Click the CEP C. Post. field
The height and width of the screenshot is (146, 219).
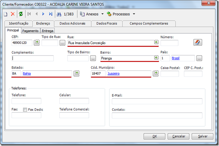tap(193, 74)
